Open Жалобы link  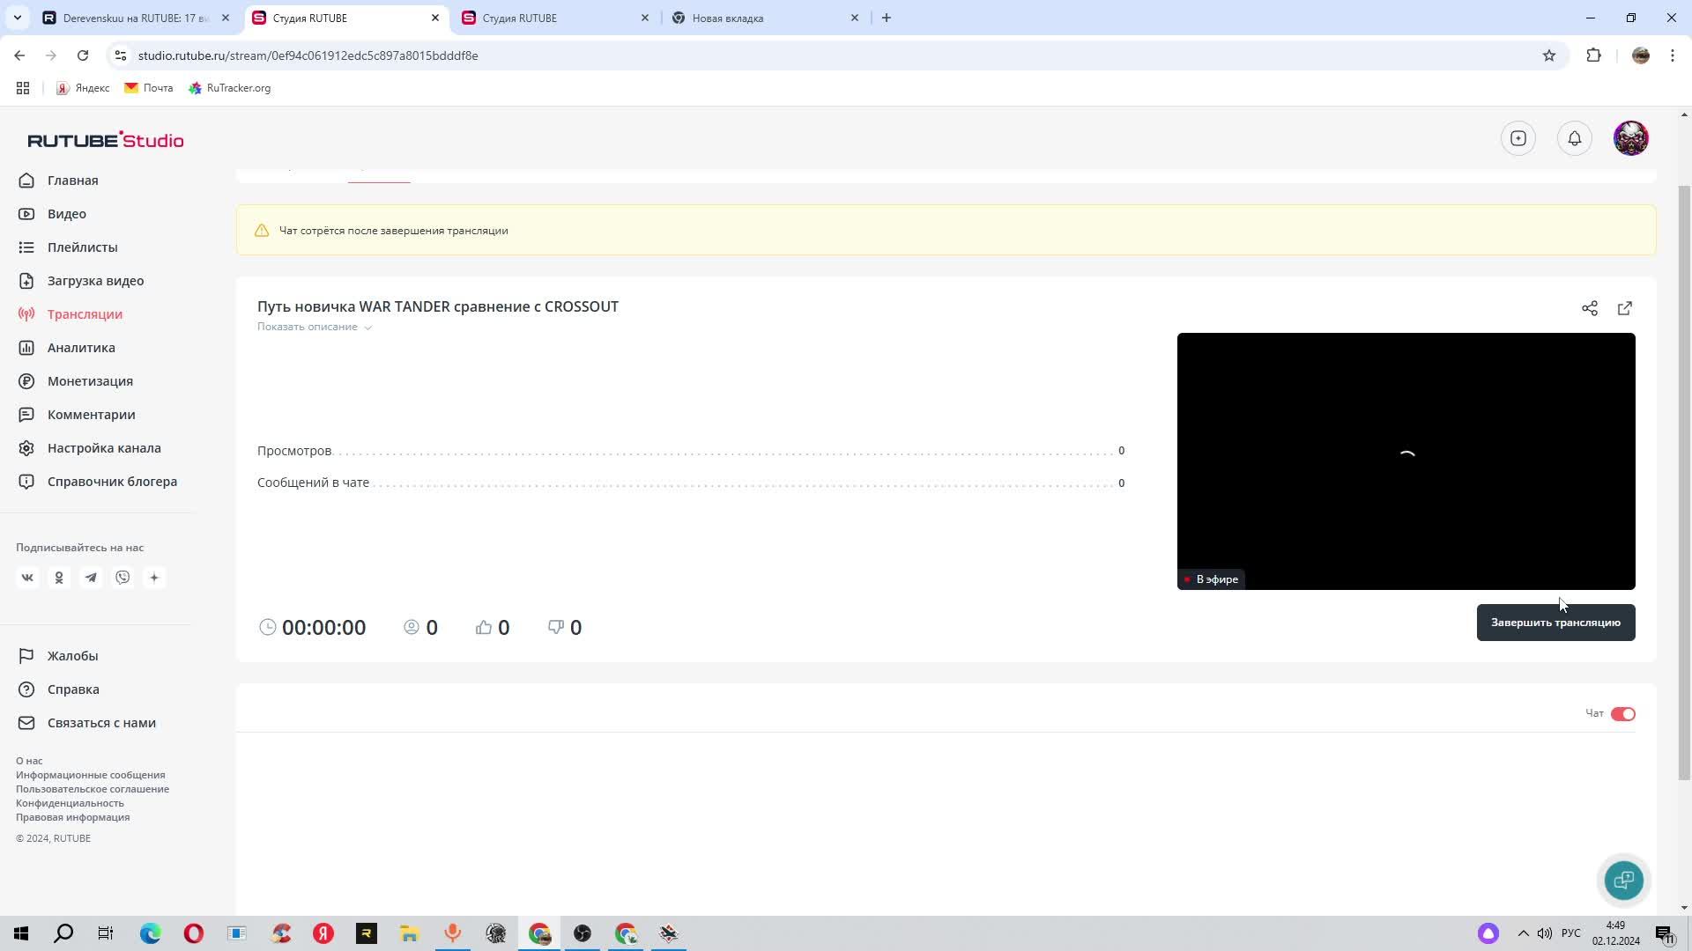coord(72,656)
